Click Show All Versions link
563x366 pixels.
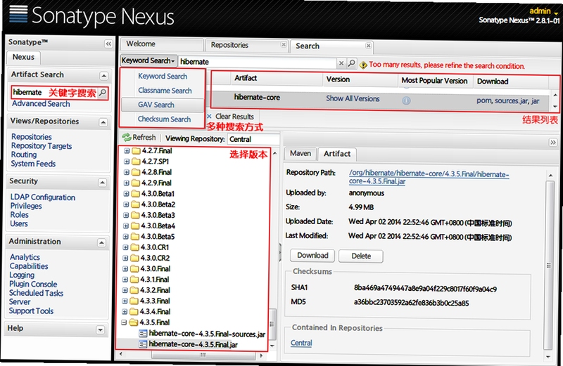click(x=353, y=98)
